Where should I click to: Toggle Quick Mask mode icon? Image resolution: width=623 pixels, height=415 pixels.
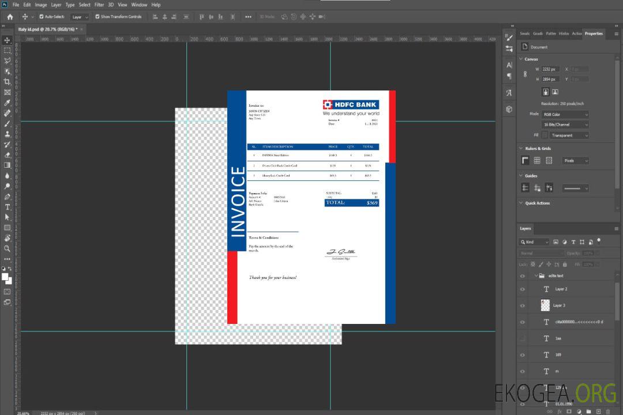point(7,292)
